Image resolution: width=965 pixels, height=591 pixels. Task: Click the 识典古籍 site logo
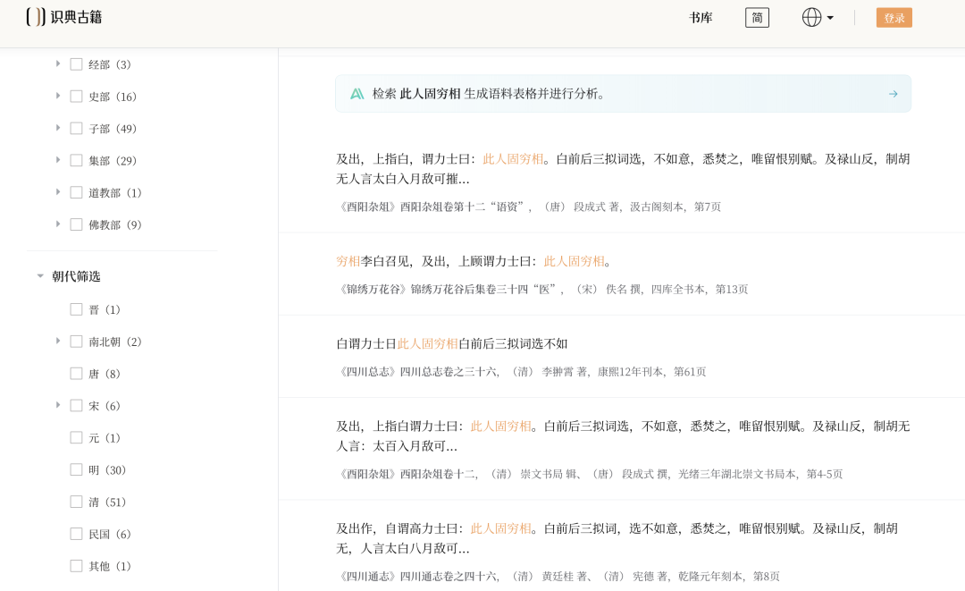click(64, 17)
